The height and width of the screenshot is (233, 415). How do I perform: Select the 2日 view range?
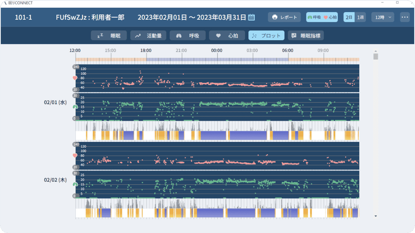click(x=349, y=17)
